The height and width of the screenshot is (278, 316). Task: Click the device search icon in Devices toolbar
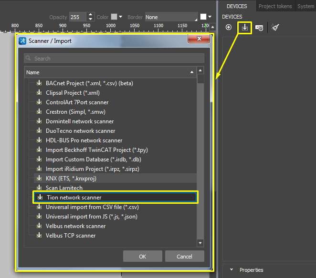(x=259, y=28)
